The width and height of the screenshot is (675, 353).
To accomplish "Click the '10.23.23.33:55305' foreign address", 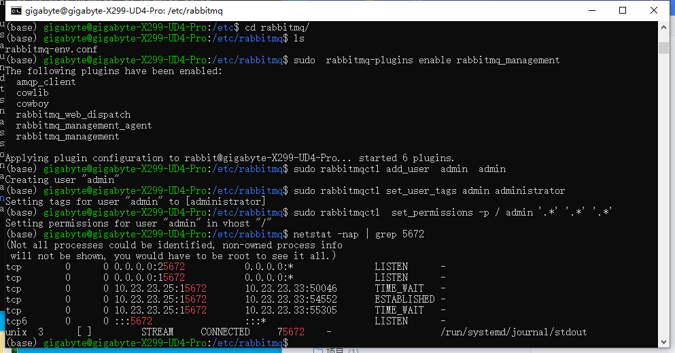I will (x=291, y=310).
